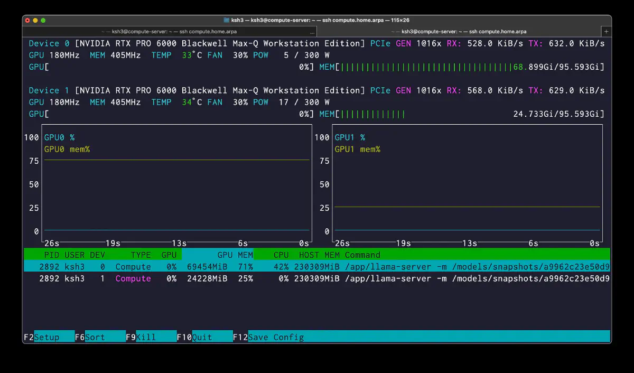Click the "42%" CPU usage cell

point(281,267)
